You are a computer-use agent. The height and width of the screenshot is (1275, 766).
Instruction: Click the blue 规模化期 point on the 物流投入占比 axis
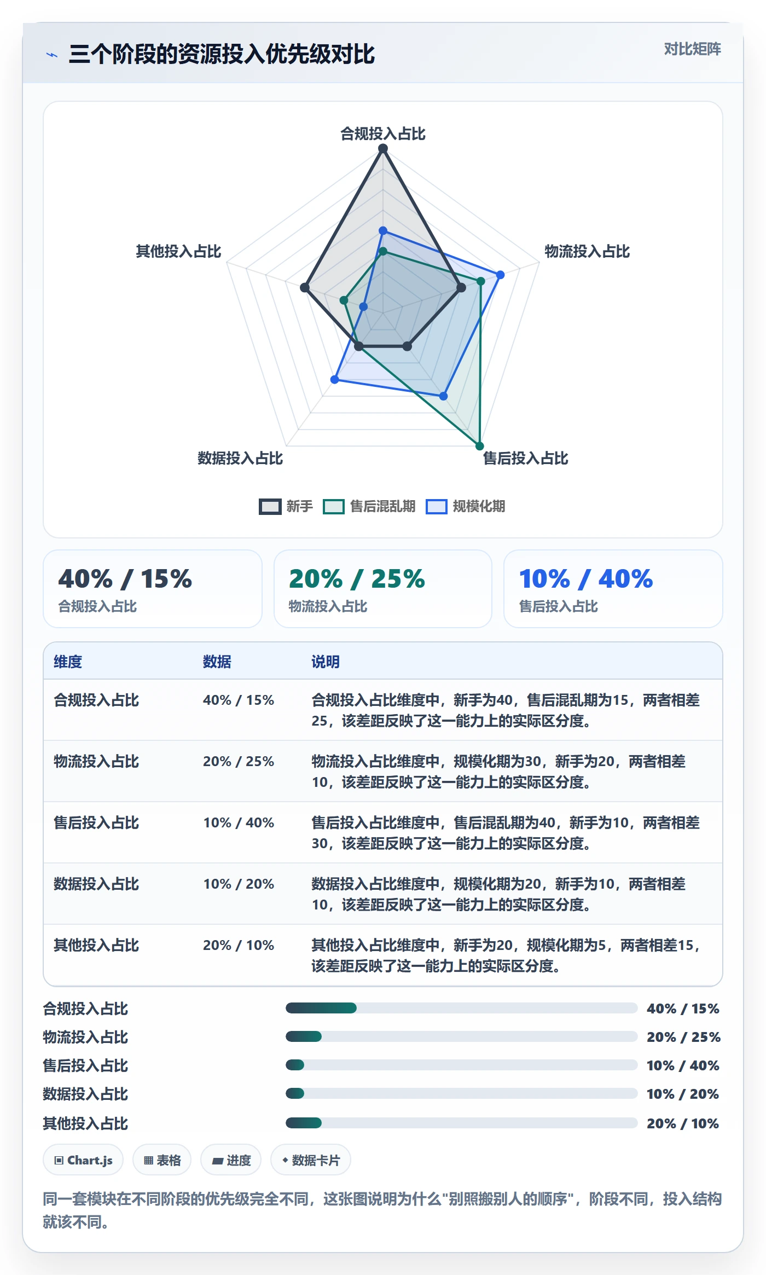tap(500, 275)
